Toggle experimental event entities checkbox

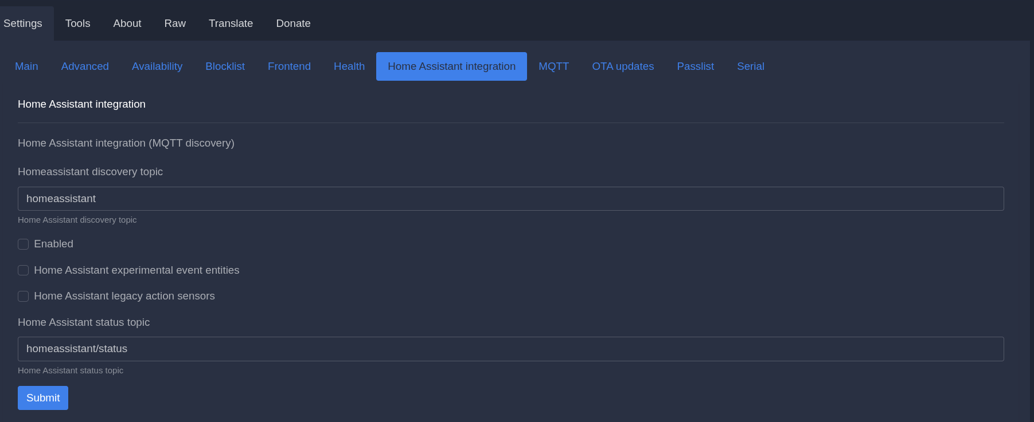23,270
